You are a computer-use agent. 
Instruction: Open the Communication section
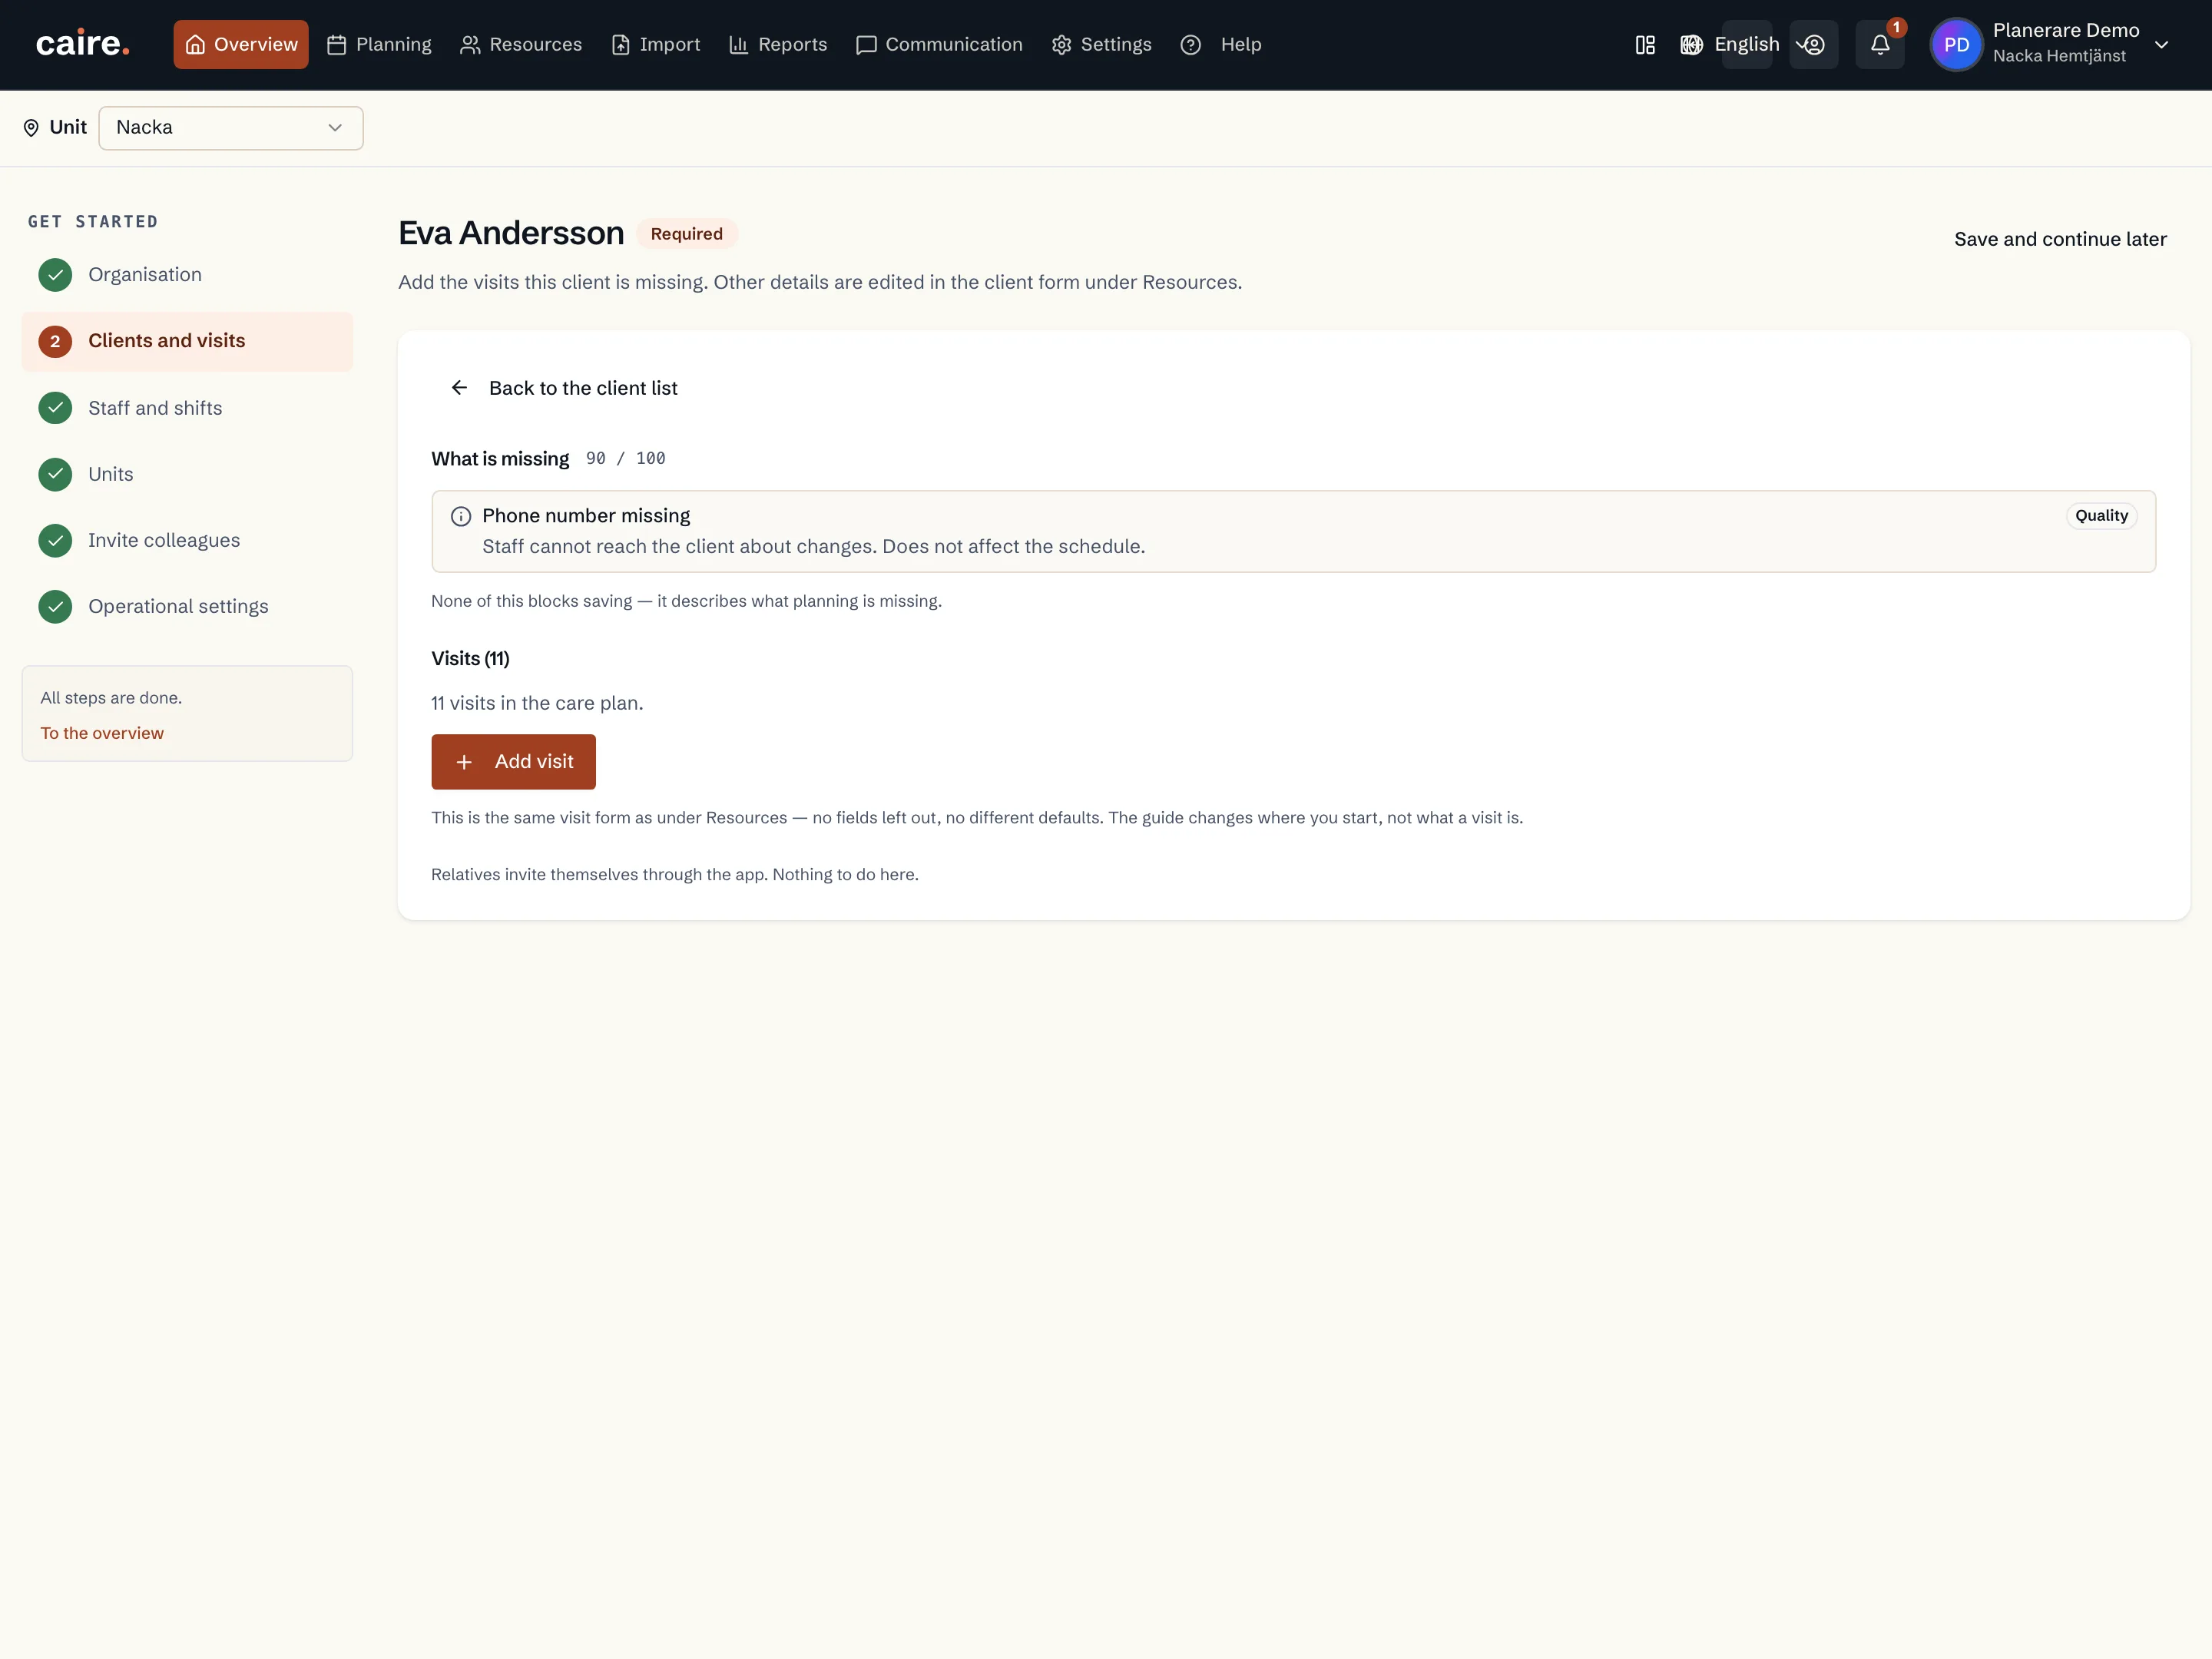tap(940, 45)
